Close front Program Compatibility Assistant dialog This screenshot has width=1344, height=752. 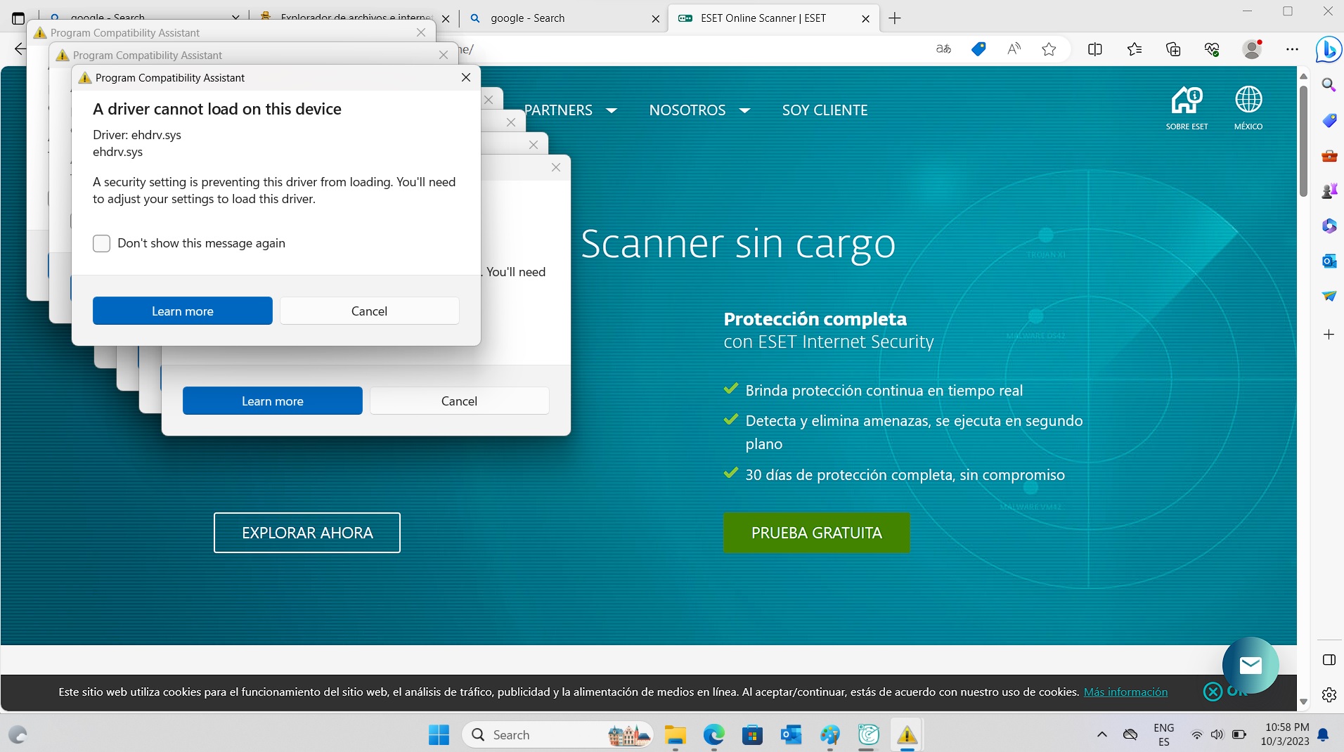[465, 77]
